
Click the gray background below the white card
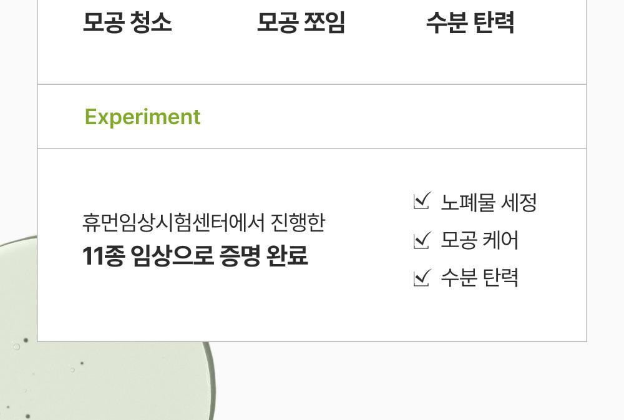point(406,381)
